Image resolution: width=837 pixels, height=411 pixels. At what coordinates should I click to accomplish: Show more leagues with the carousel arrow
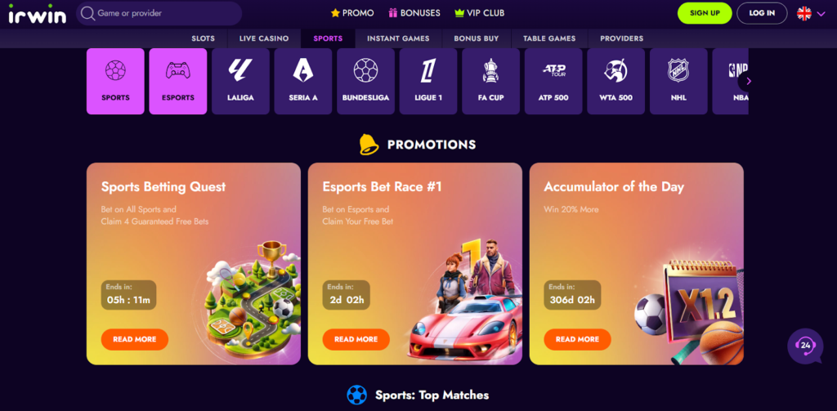749,81
